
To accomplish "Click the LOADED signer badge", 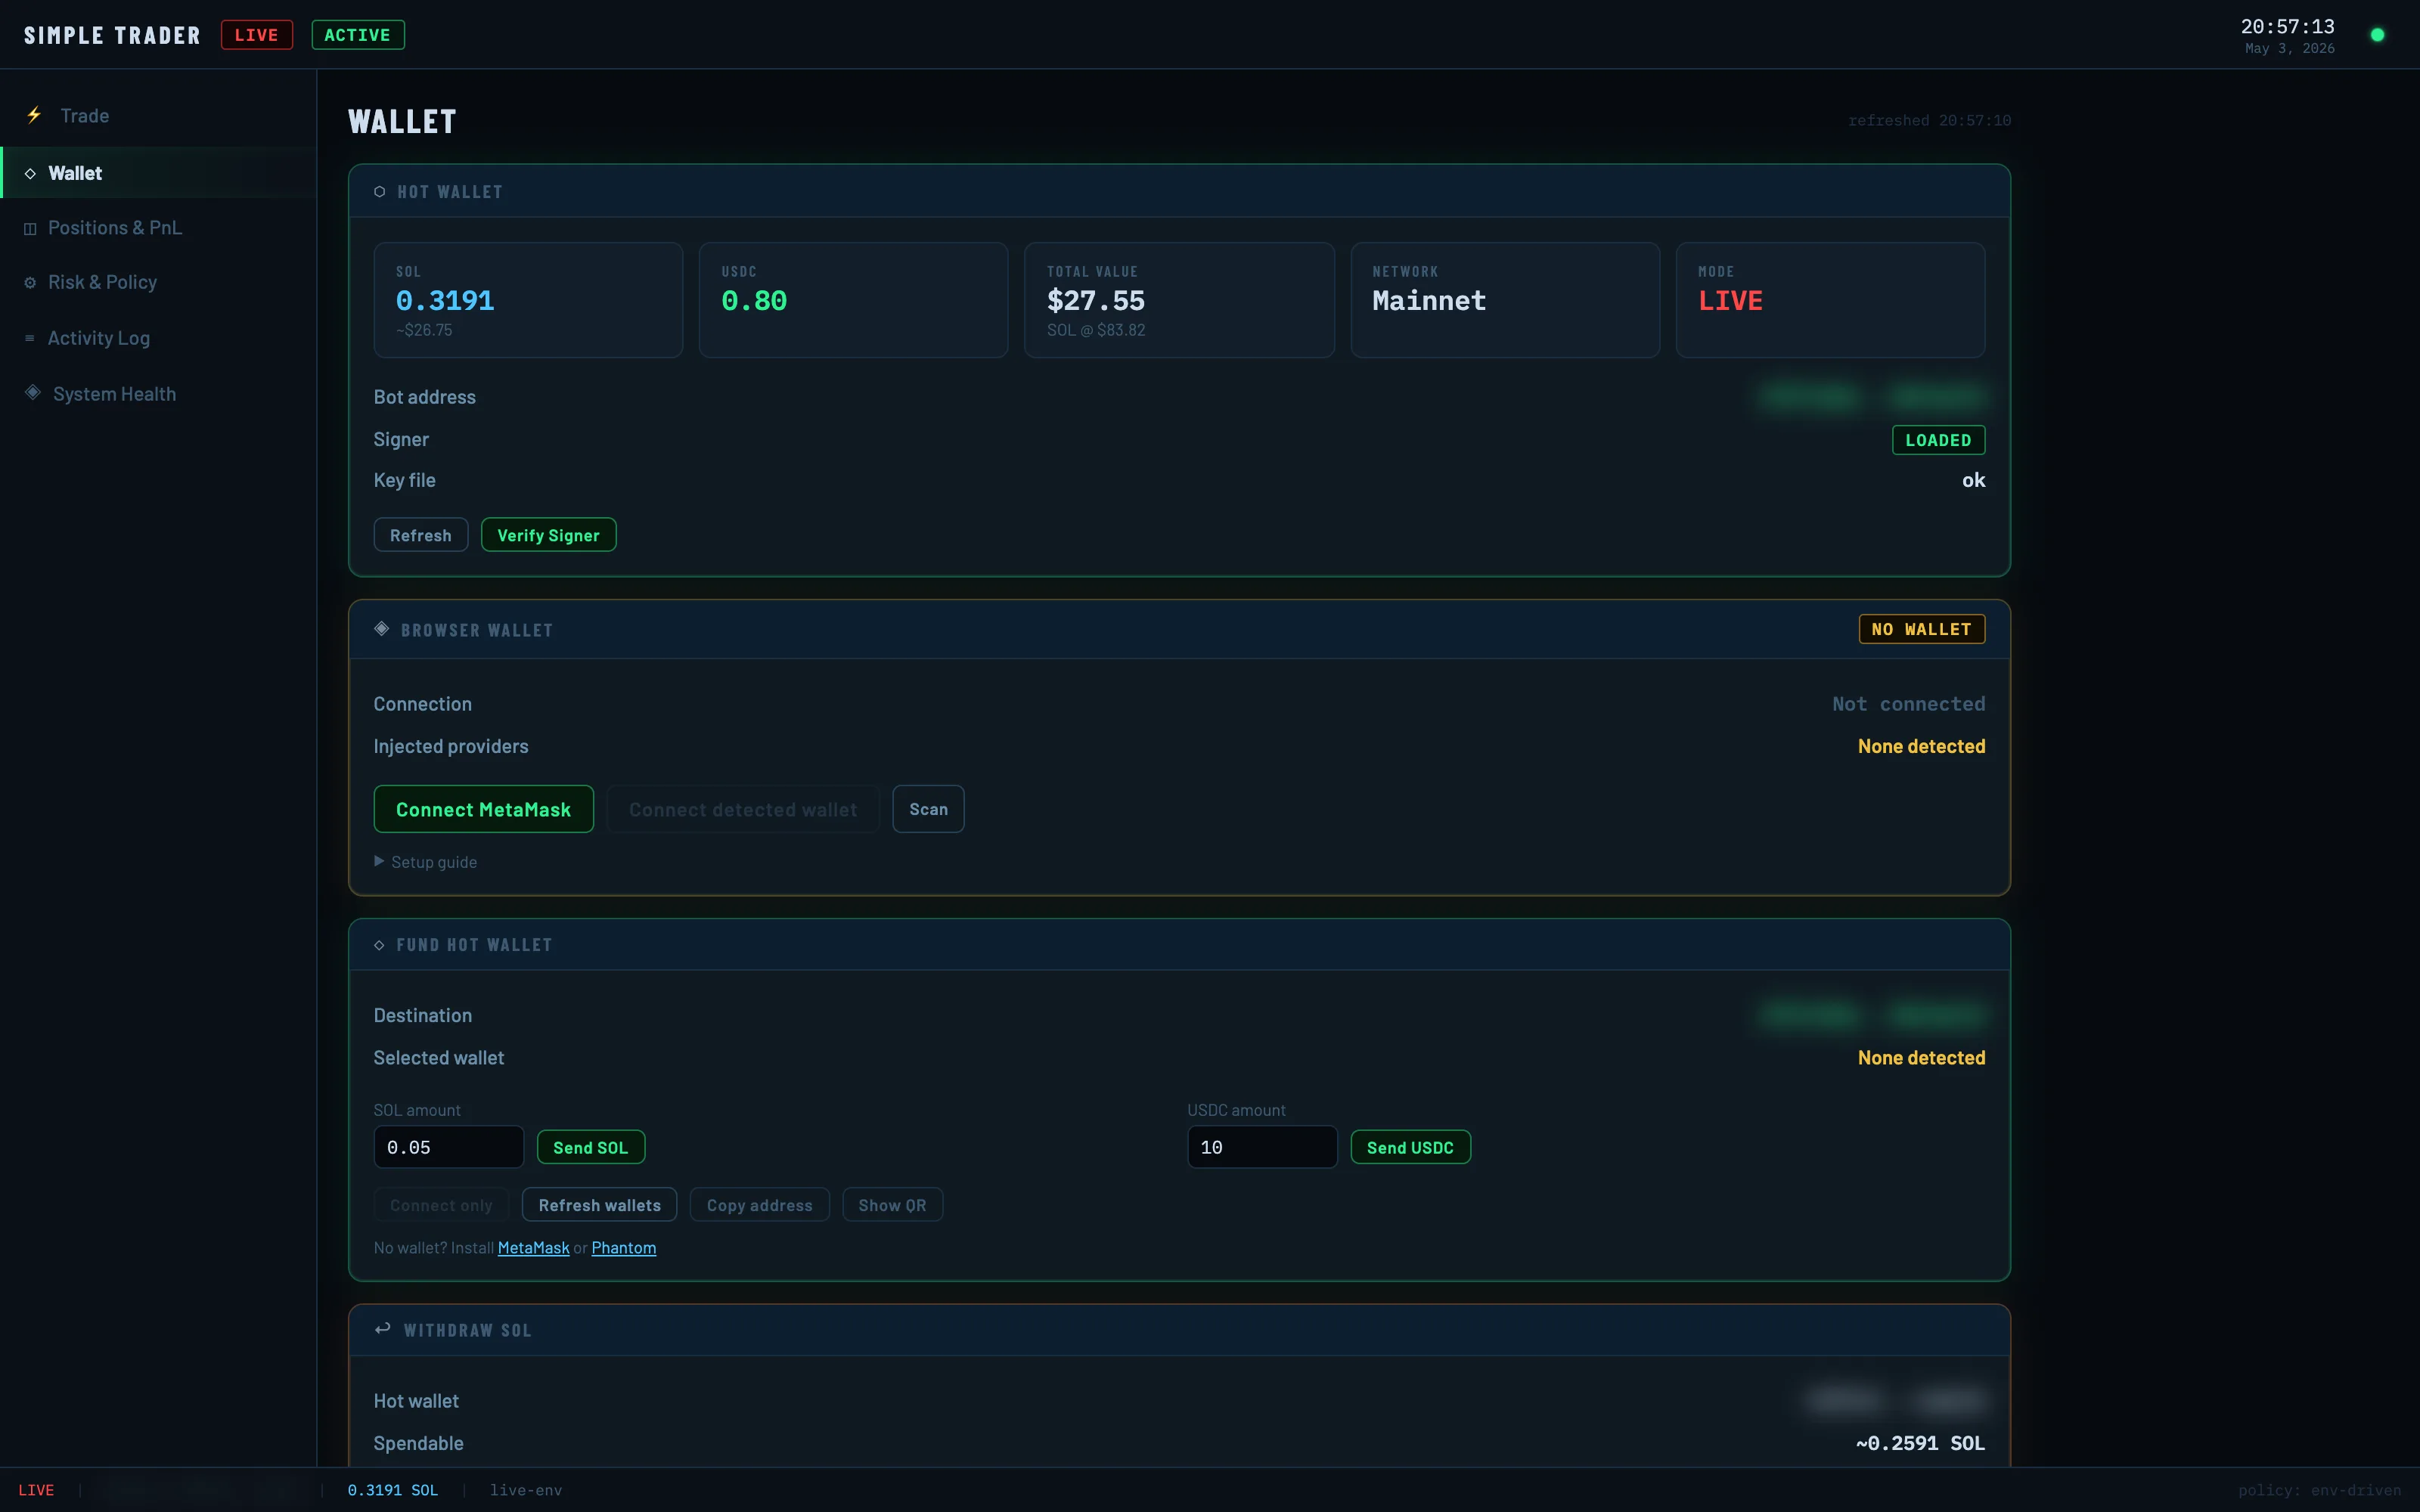I will [x=1938, y=440].
